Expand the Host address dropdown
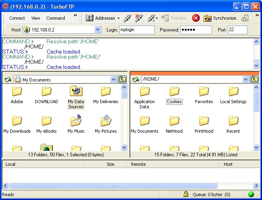Viewport: 262px width, 200px height. (97, 30)
